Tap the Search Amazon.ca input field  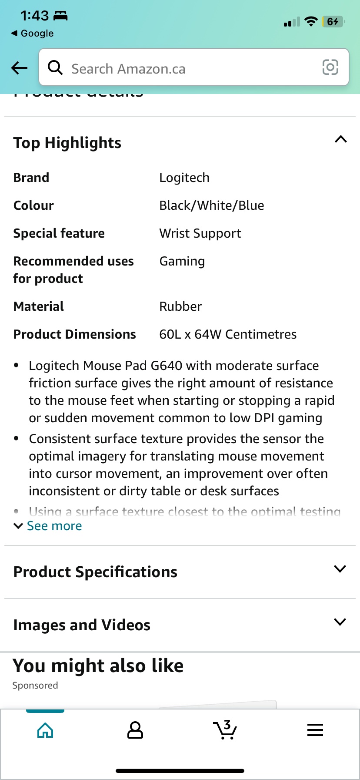(174, 68)
